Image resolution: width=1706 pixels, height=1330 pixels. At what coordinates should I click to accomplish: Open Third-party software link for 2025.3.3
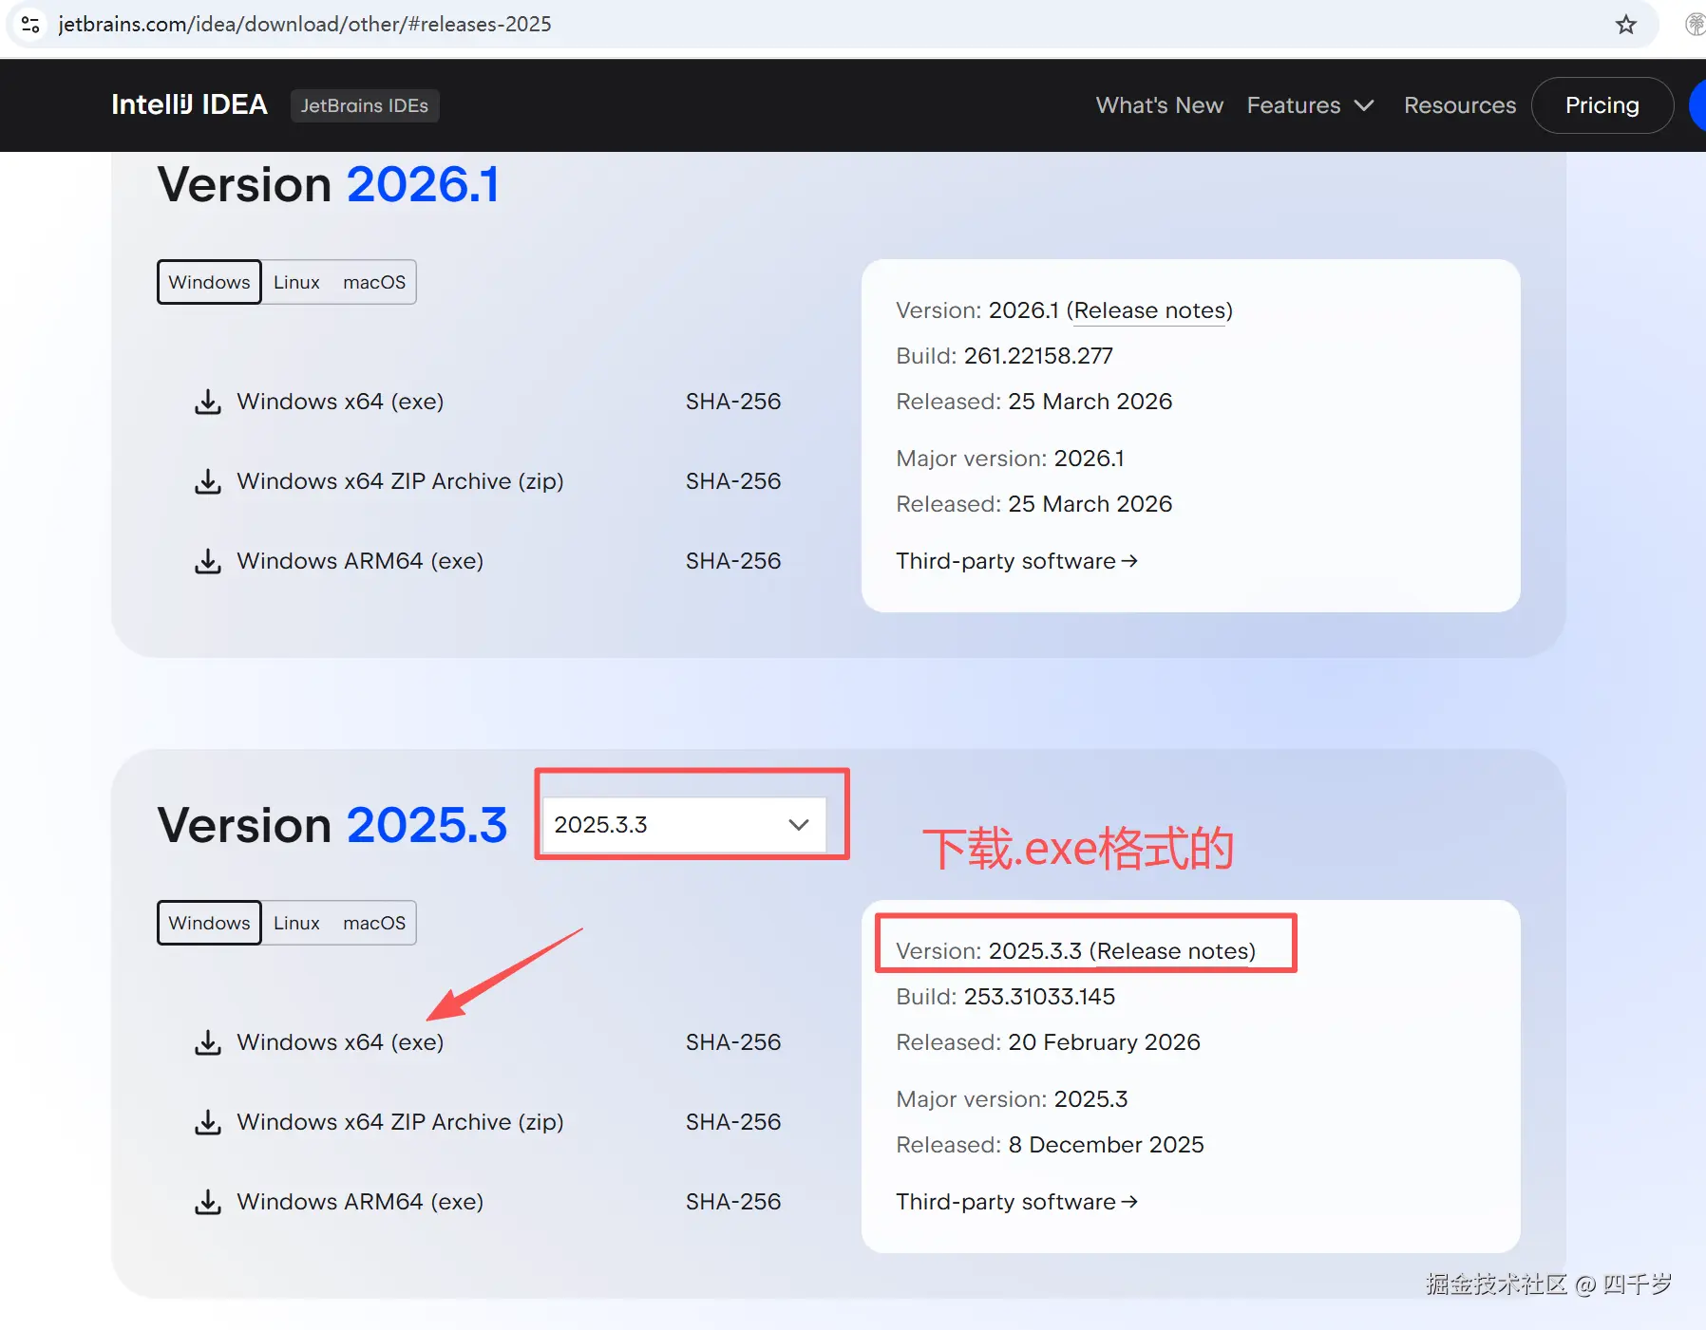coord(1016,1202)
